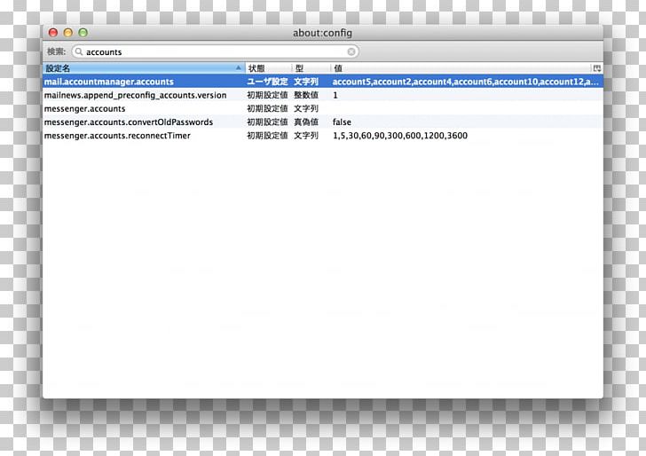646x456 pixels.
Task: Close the about:config window
Action: 53,33
